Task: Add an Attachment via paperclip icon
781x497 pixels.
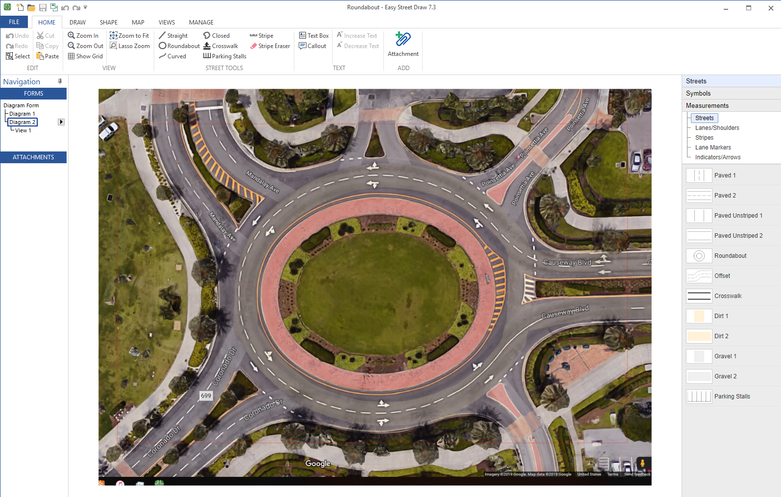Action: (403, 39)
